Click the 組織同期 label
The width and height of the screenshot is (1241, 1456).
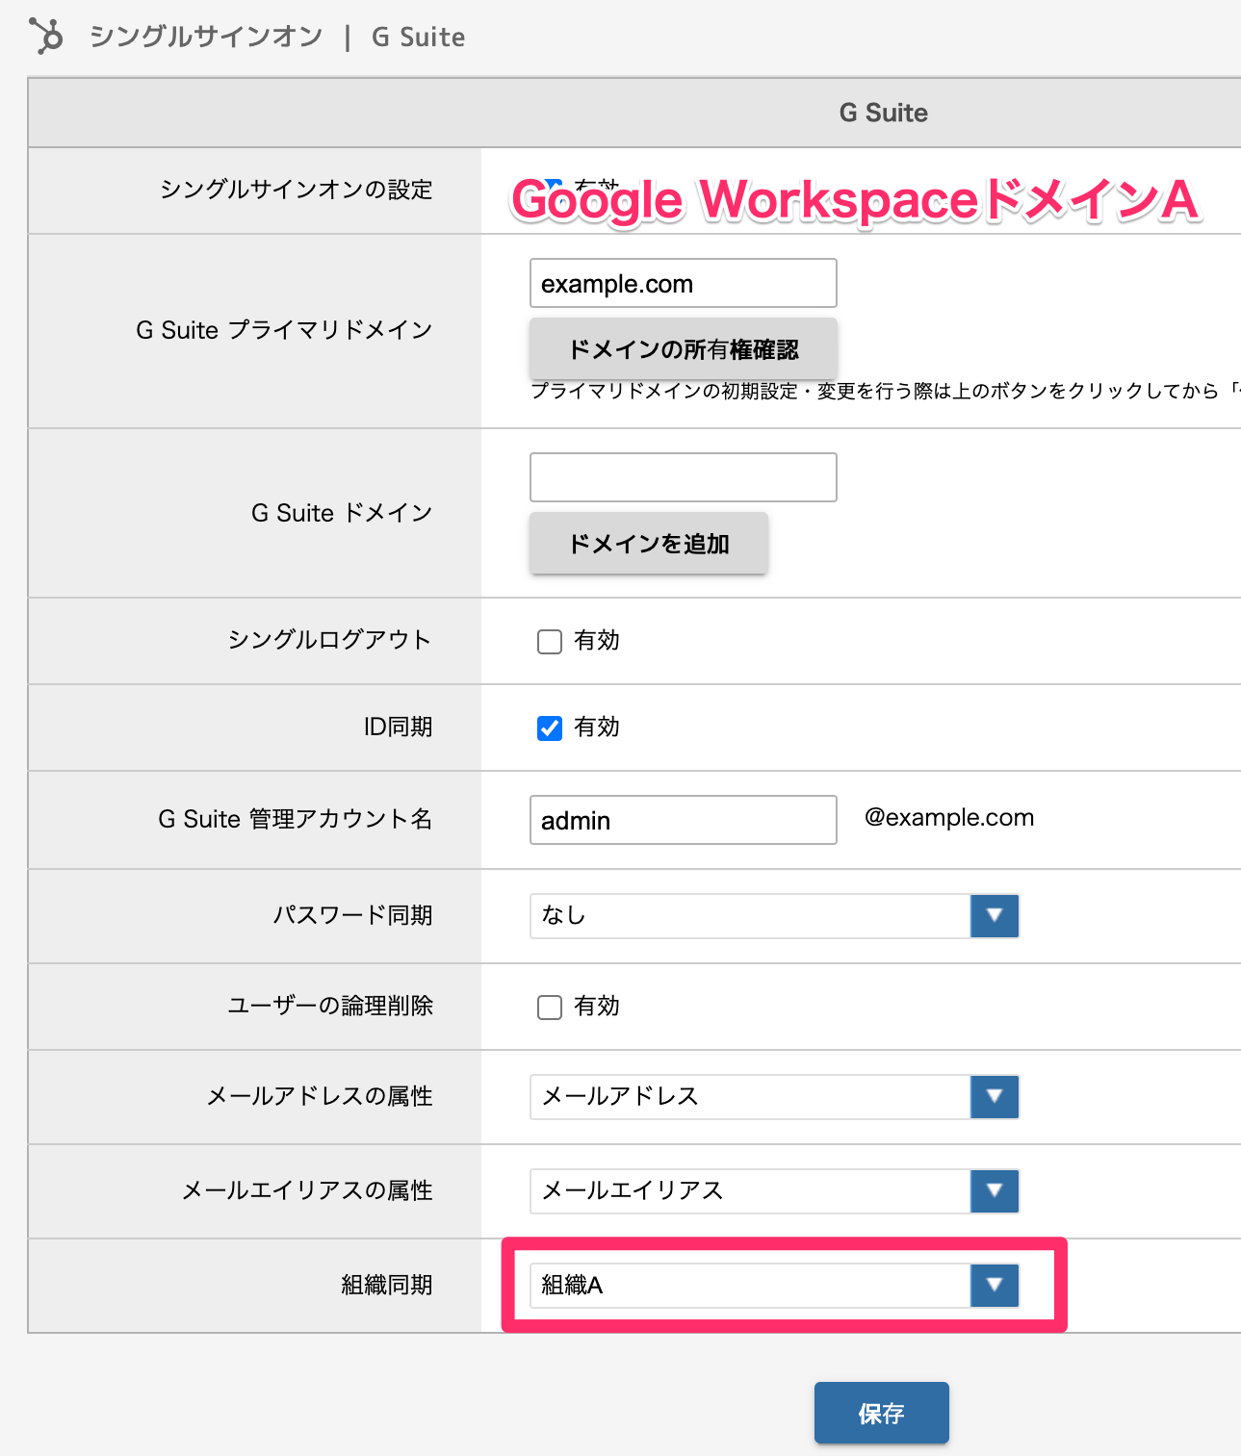coord(387,1286)
